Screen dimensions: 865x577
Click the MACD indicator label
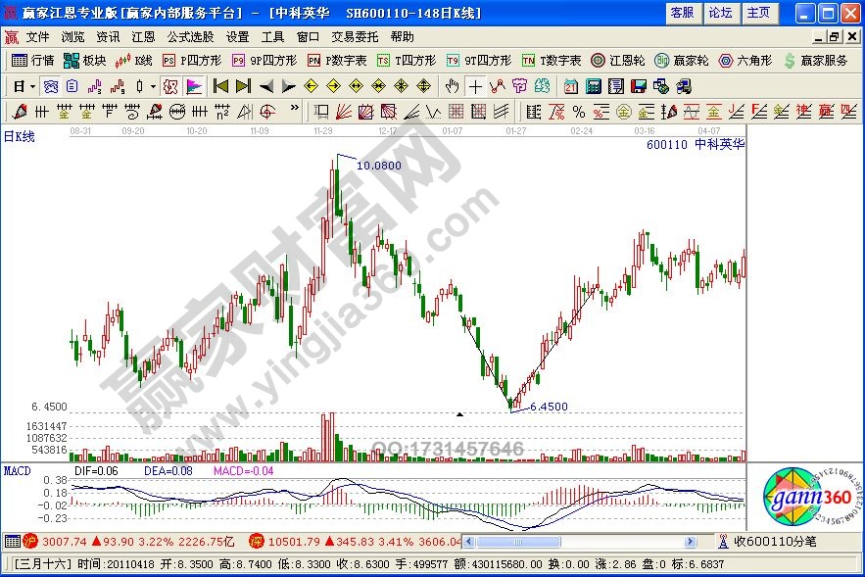pyautogui.click(x=17, y=471)
